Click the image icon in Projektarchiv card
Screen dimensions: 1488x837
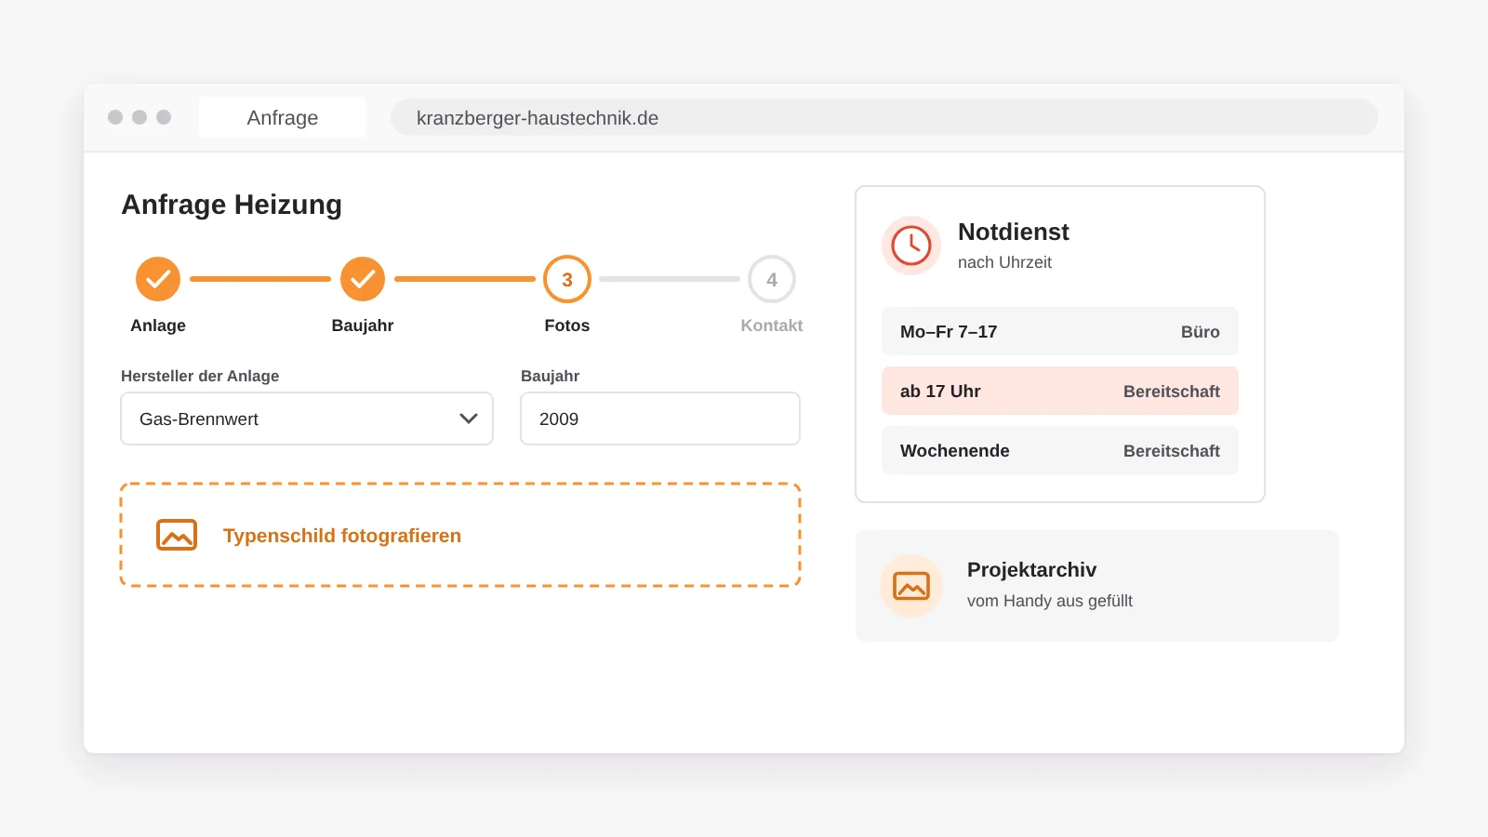coord(911,586)
